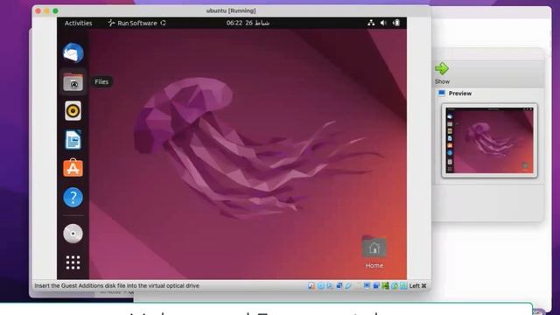Launch Rhythmbox music player from dock
The height and width of the screenshot is (315, 560).
73,111
